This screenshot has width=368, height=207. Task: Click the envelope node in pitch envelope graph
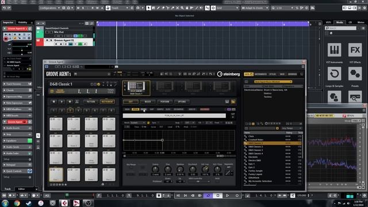(162, 140)
